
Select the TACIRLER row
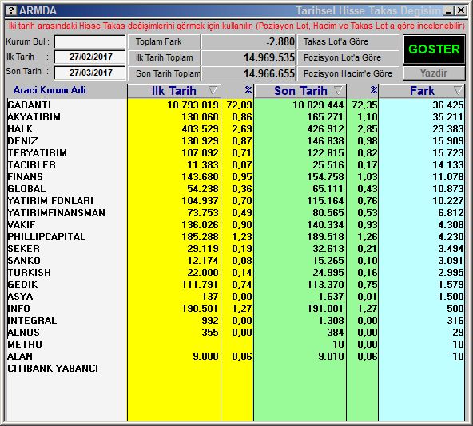click(235, 165)
